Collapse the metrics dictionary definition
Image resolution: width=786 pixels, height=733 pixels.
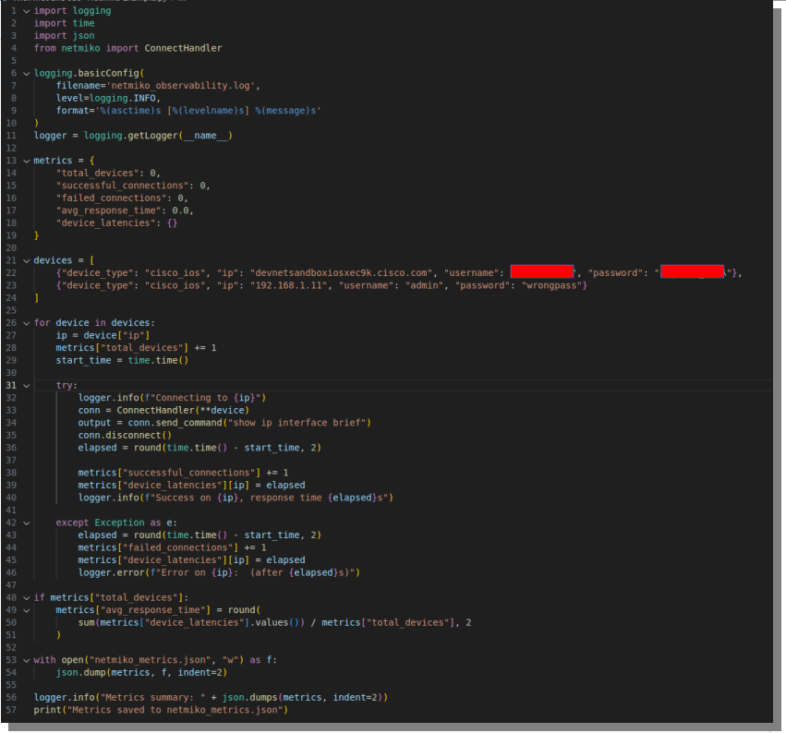26,161
